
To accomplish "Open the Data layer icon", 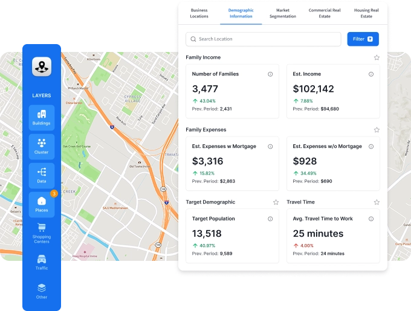I will 42,175.
